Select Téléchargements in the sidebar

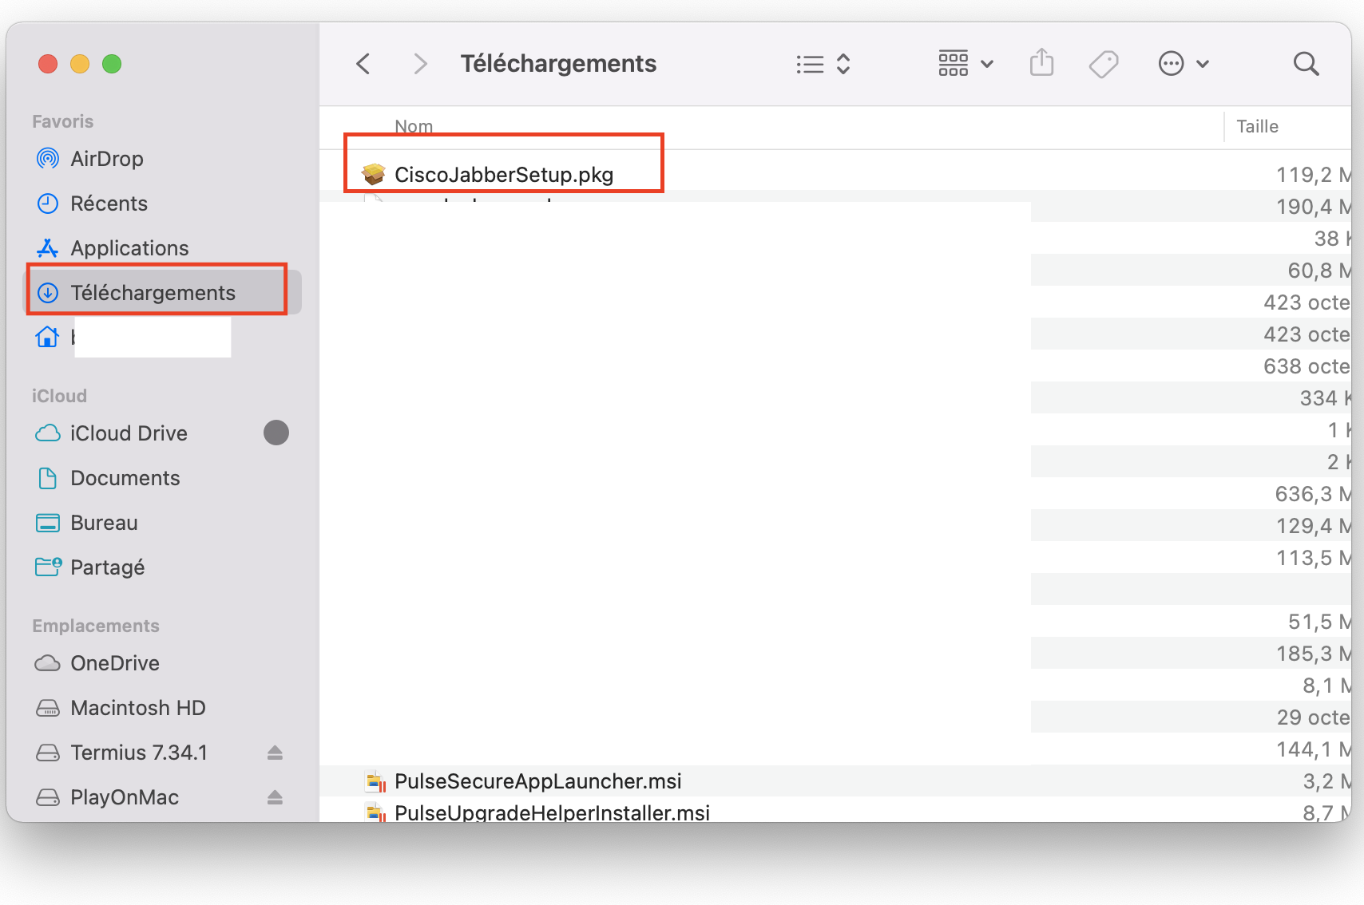pos(153,293)
